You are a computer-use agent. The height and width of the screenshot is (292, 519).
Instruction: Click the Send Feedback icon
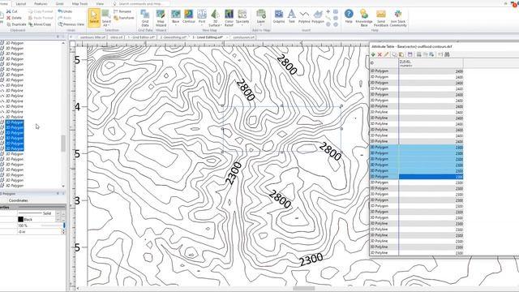click(x=380, y=18)
